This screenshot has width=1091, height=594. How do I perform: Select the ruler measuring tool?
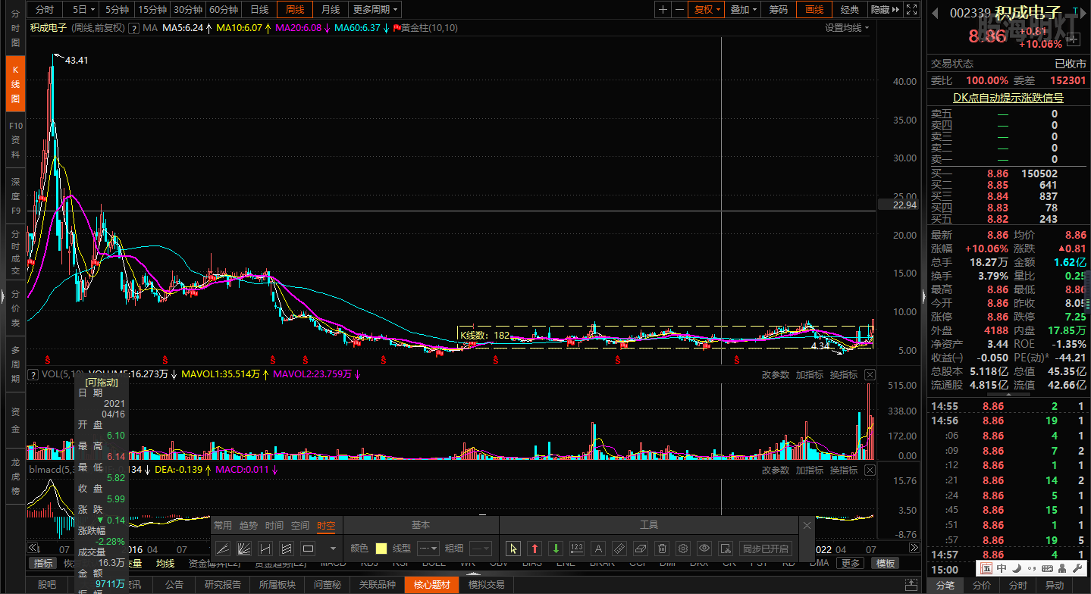coord(619,549)
